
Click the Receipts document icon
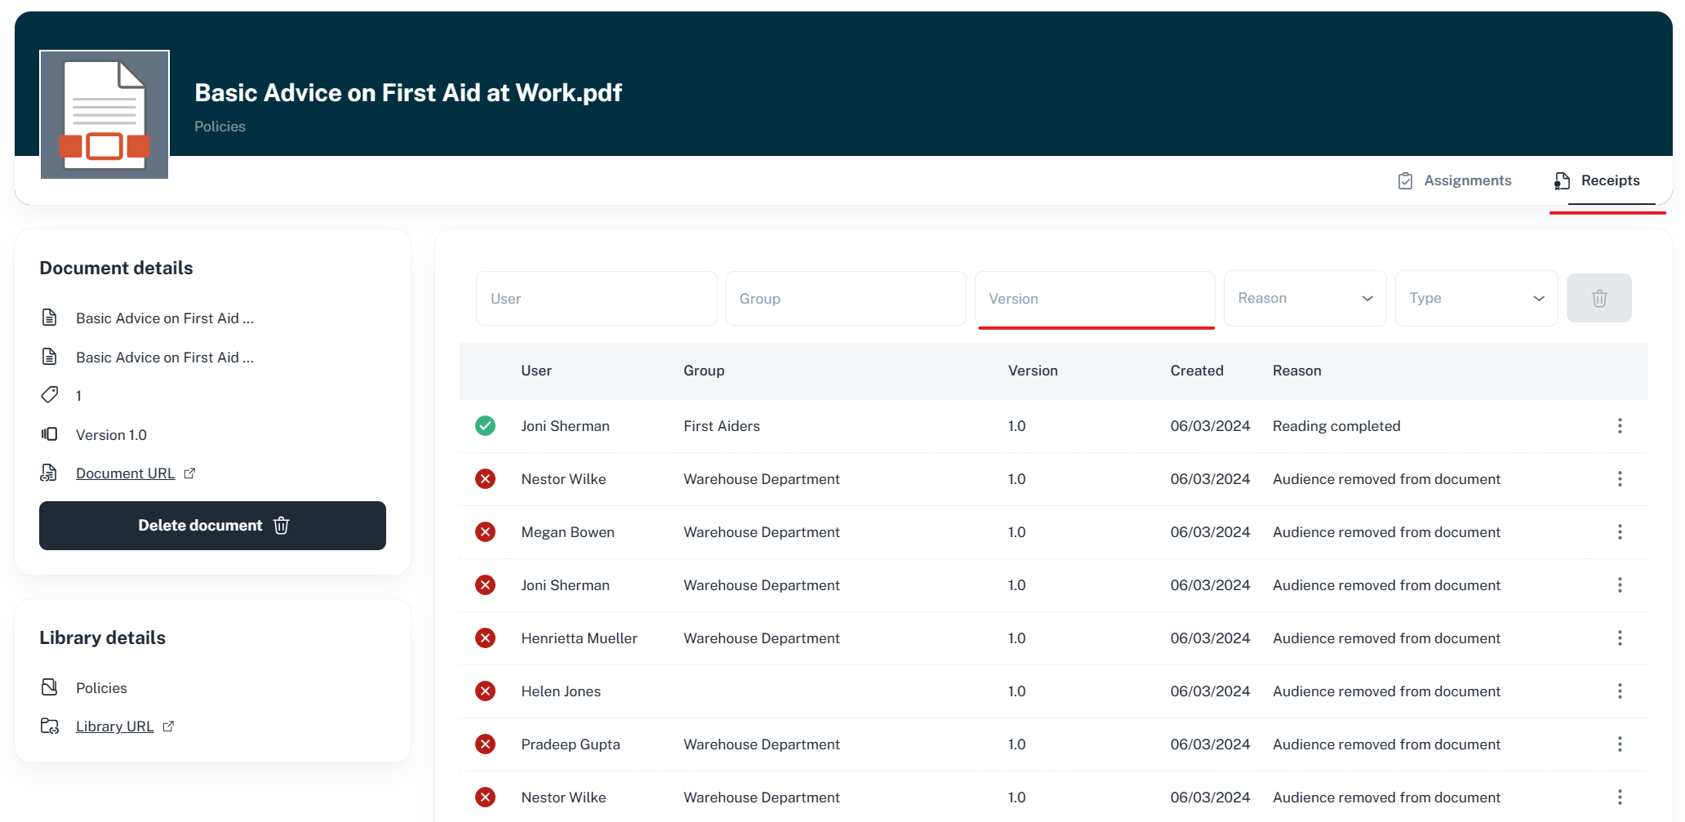(x=1562, y=180)
